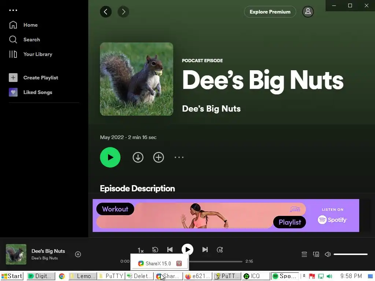Open more options for the episode
Screen dimensions: 375x281
pyautogui.click(x=179, y=157)
